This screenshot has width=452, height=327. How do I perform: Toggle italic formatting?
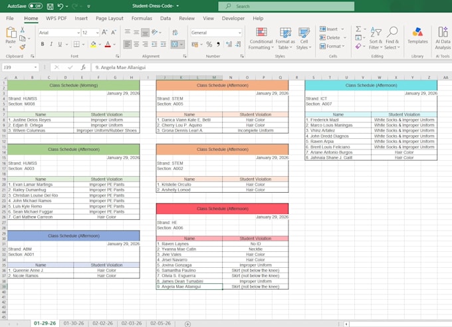[51, 44]
